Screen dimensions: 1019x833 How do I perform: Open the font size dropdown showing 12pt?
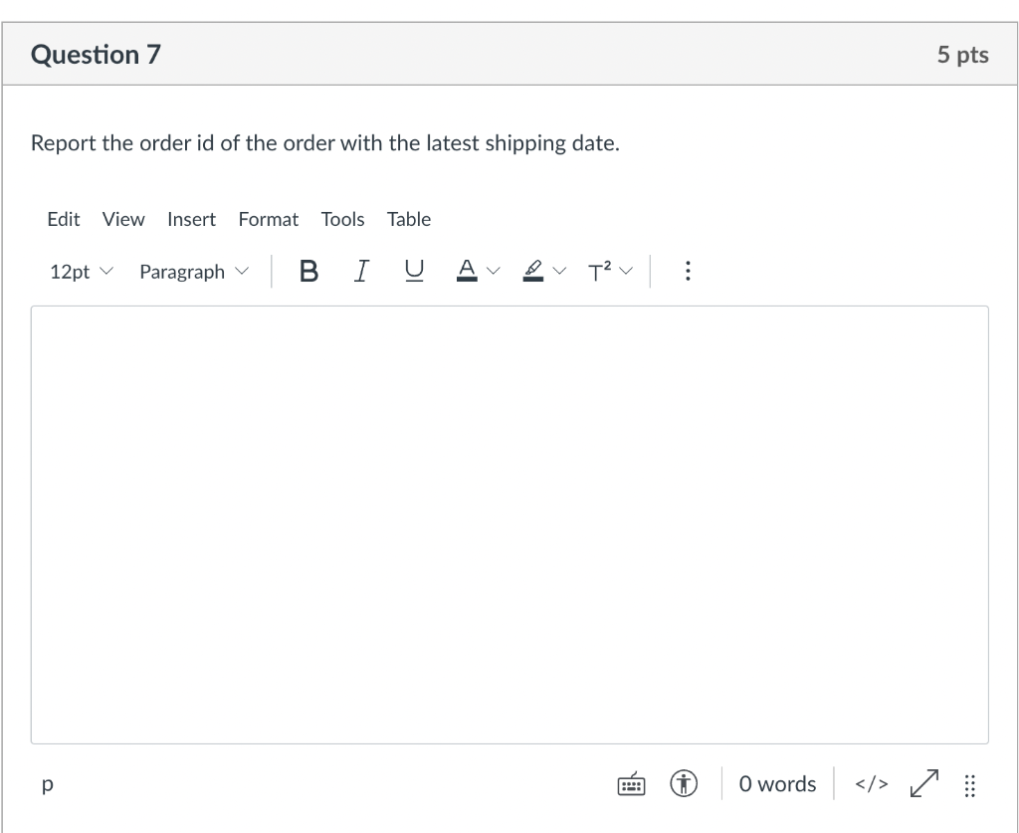[x=80, y=271]
